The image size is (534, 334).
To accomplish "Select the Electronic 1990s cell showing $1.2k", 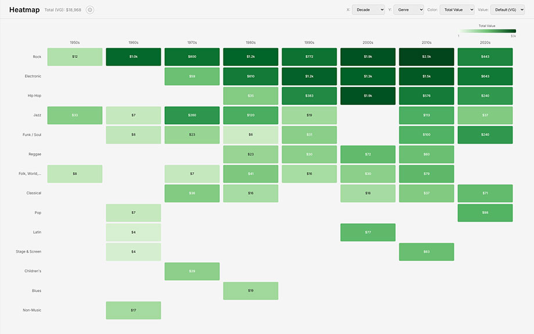I will click(309, 76).
